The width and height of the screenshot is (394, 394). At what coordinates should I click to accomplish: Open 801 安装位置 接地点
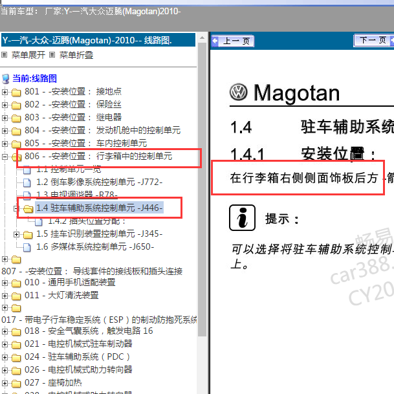pyautogui.click(x=73, y=91)
